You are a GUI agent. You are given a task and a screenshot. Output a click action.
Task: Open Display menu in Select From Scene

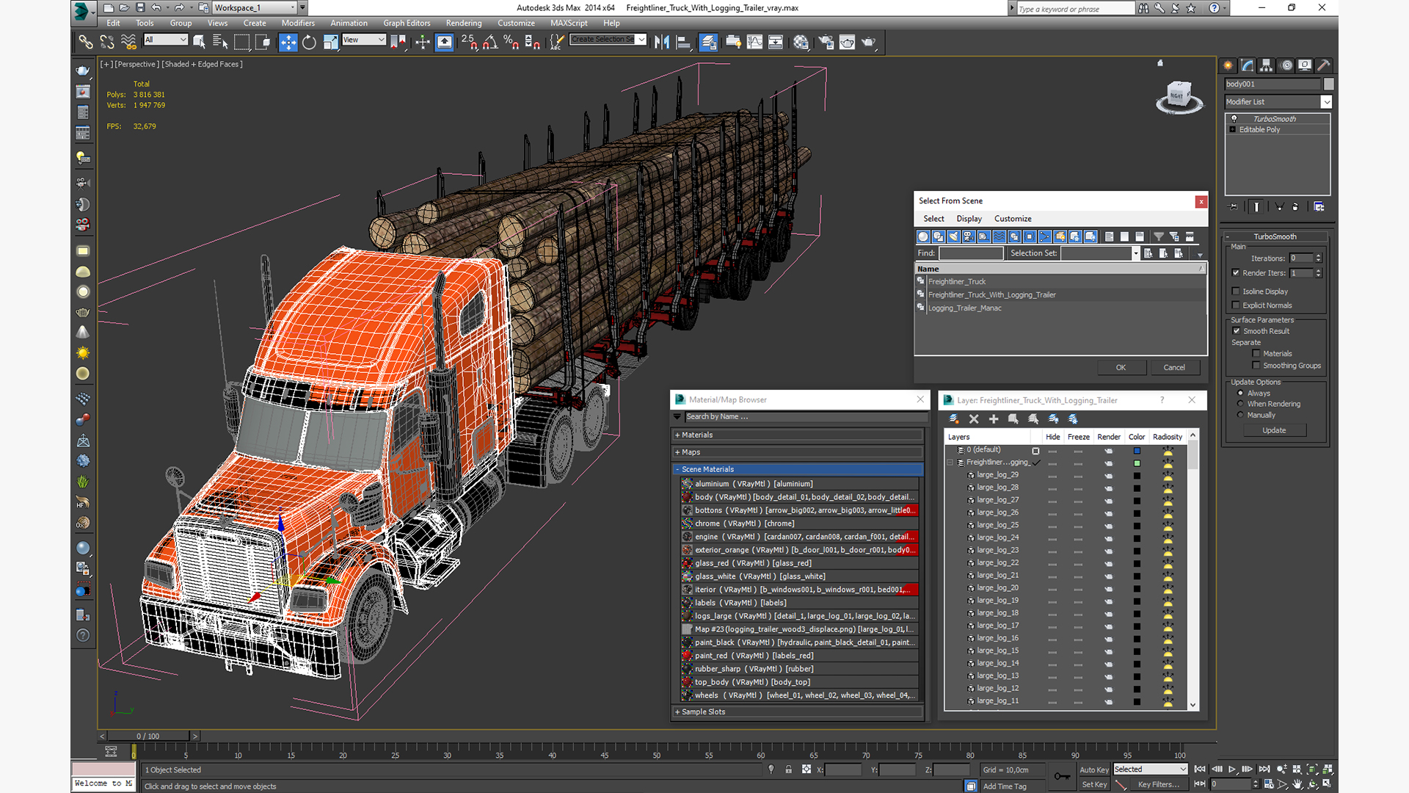[x=969, y=219]
